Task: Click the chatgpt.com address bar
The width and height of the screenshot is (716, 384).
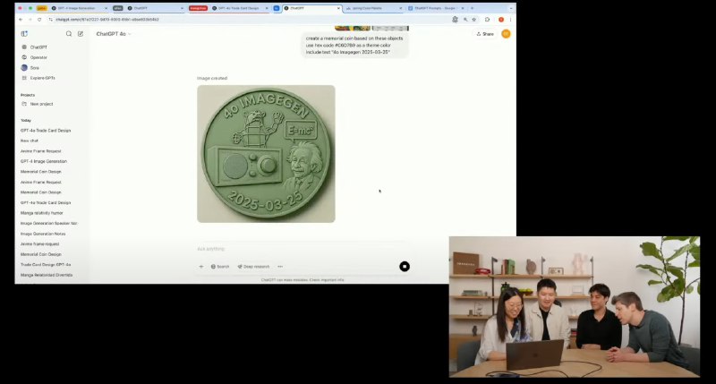Action: 247,20
